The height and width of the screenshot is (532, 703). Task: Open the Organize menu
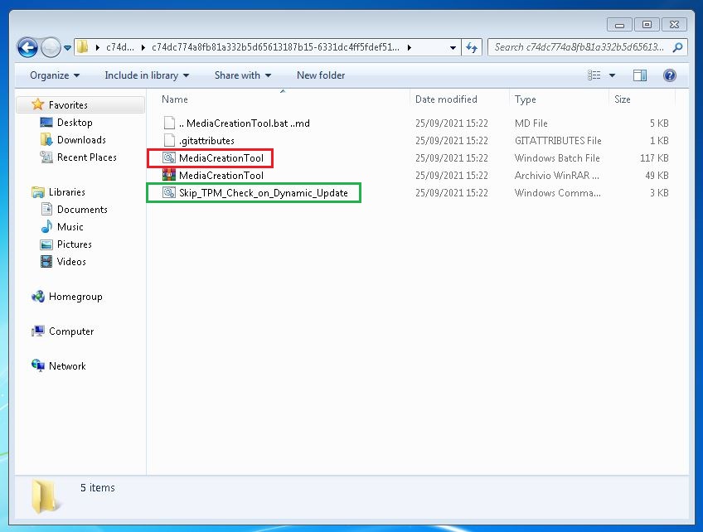tap(54, 75)
